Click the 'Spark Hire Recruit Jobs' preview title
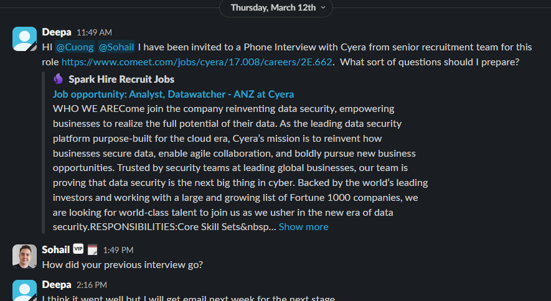 (x=121, y=79)
